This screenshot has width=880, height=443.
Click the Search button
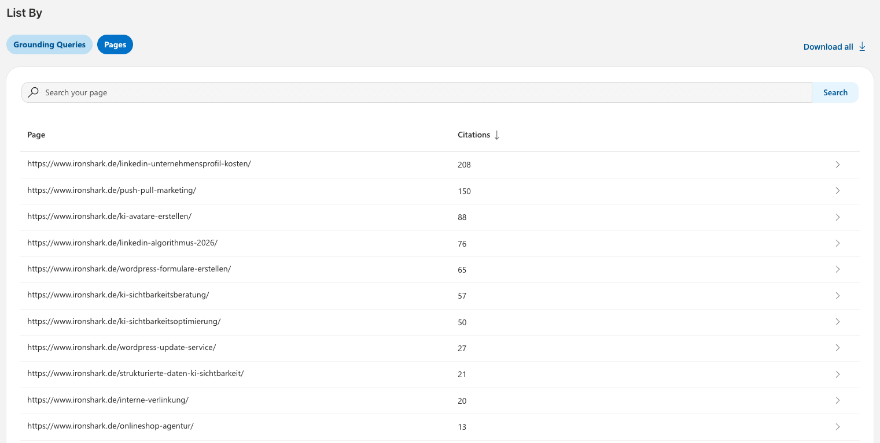(835, 92)
